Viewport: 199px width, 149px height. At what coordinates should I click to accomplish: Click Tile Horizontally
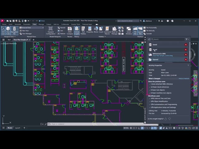150,28
